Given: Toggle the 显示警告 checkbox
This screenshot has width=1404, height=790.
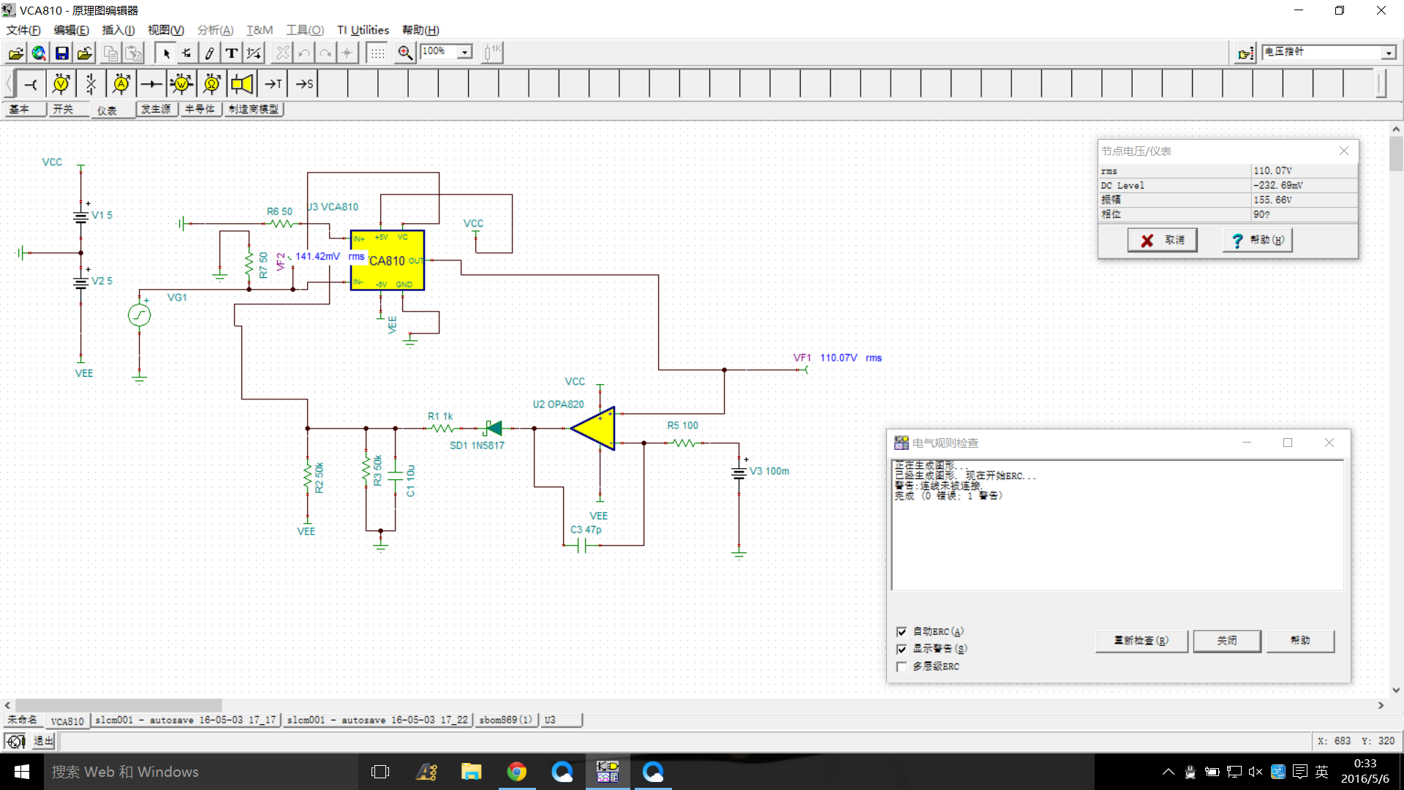Looking at the screenshot, I should click(x=902, y=649).
